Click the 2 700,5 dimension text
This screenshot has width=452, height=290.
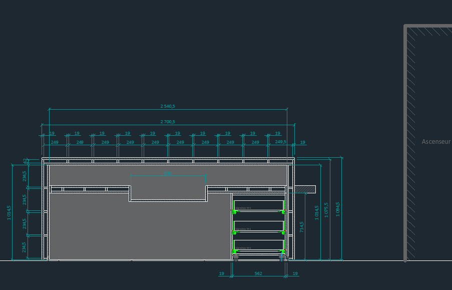(x=168, y=122)
